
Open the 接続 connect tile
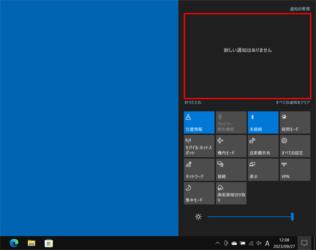pyautogui.click(x=231, y=170)
